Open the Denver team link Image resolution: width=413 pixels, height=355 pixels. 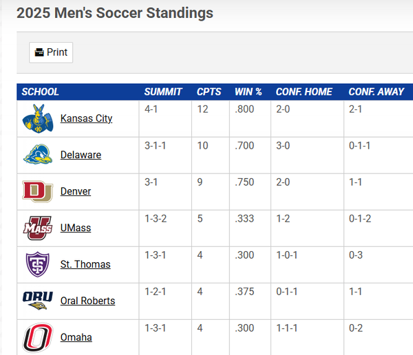[76, 191]
